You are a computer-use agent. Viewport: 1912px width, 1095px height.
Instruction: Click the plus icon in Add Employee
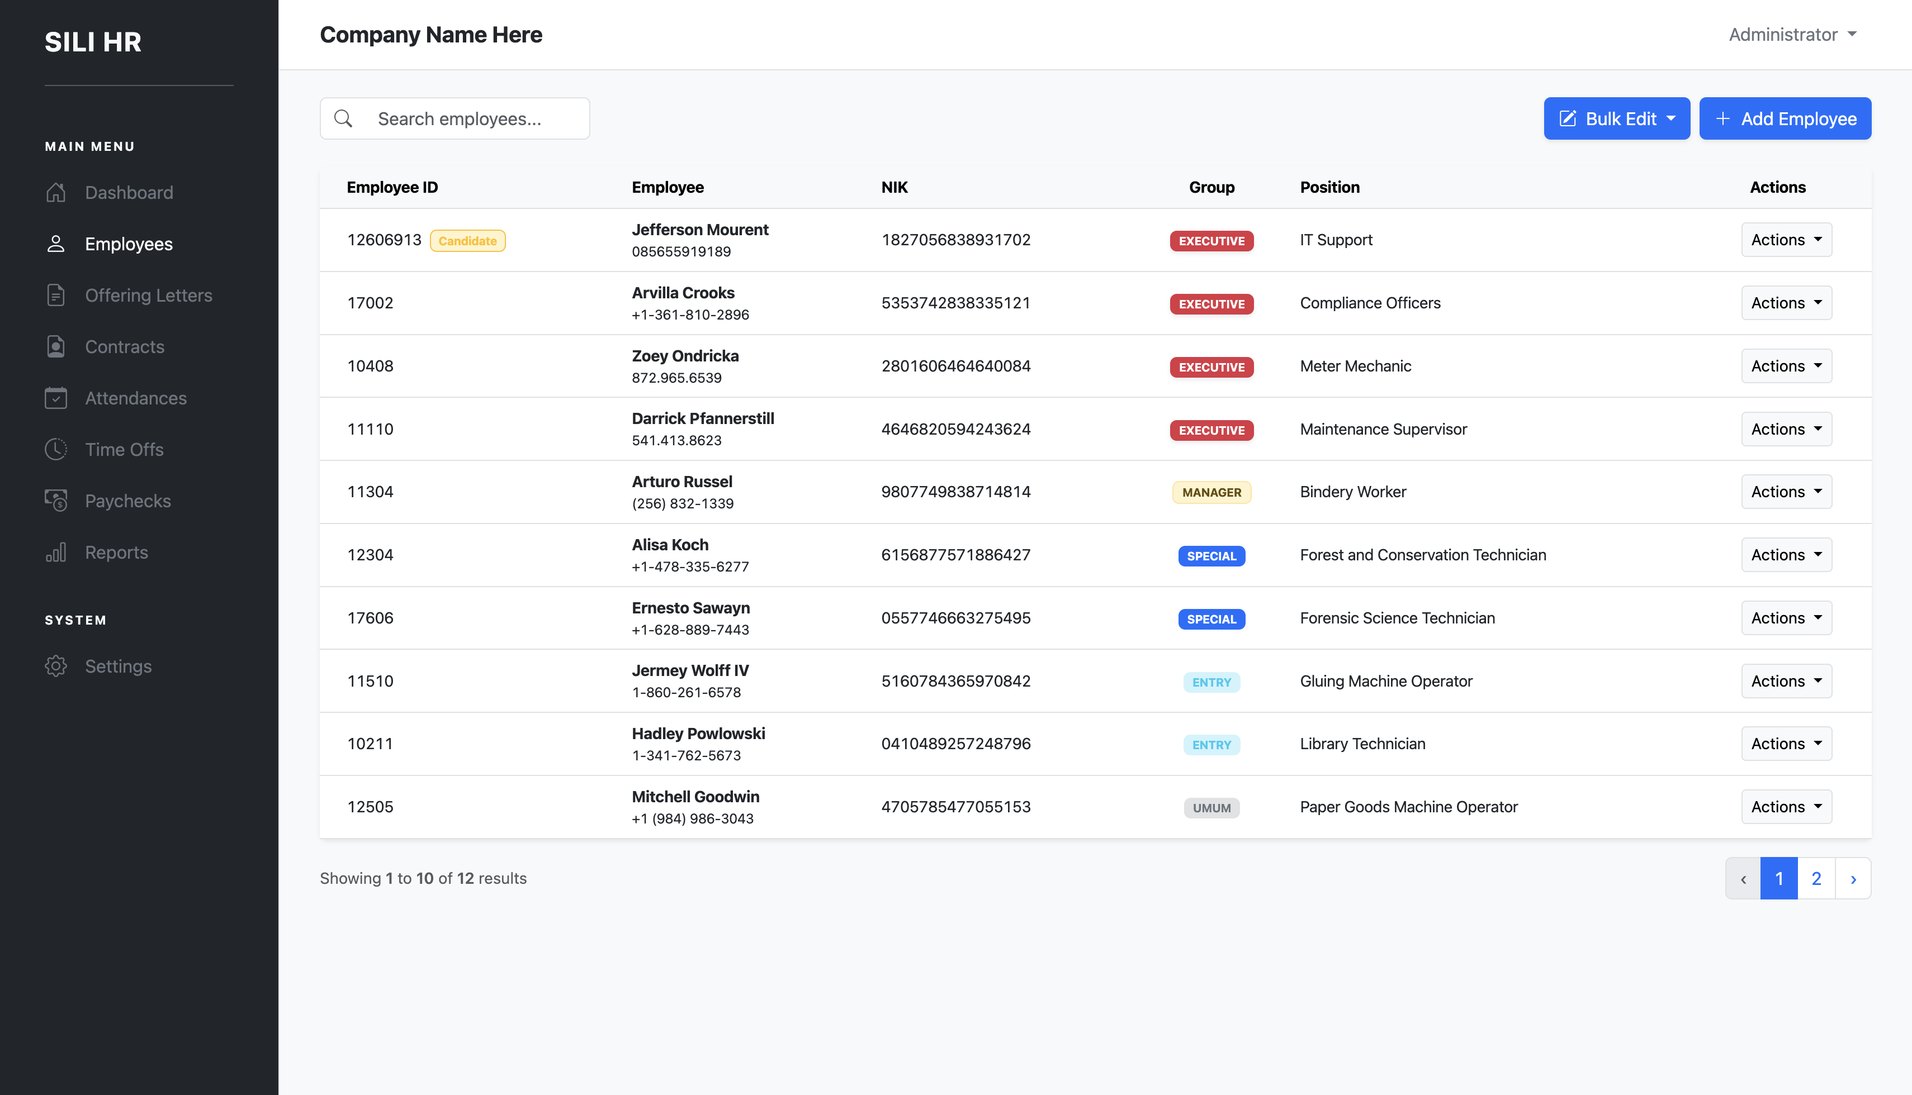1722,119
